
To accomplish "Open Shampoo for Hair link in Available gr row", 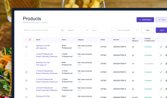I will click(43, 47).
